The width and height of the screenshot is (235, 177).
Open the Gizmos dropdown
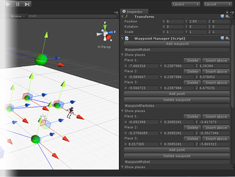[x=18, y=16]
